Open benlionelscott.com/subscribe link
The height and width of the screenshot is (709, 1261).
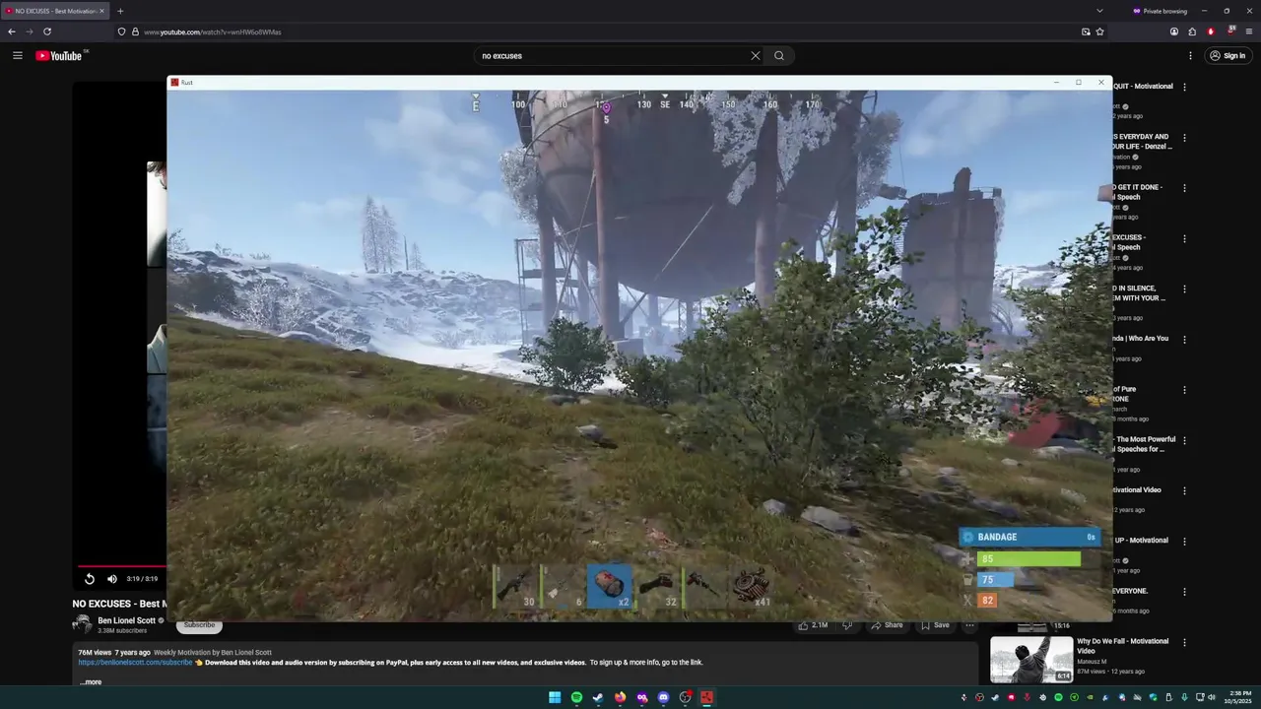(135, 663)
